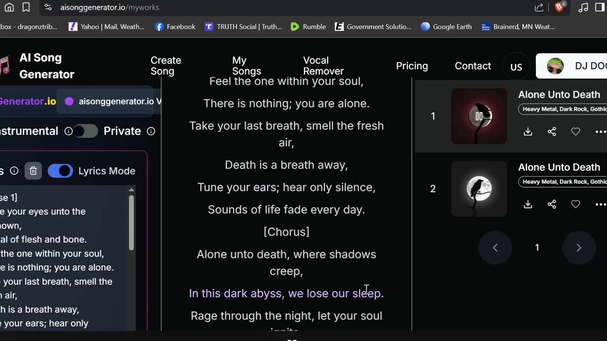Screen dimensions: 607x341
Task: Click lyric 'Sounds of life fade every day.'
Action: [286, 209]
